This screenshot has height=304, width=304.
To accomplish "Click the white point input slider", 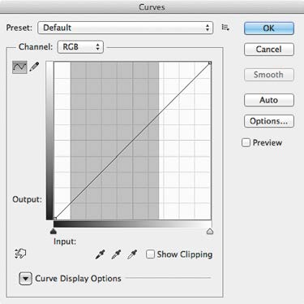I will [210, 231].
